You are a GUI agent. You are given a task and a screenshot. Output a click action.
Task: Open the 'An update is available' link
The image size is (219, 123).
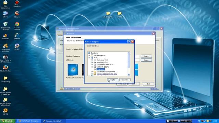pyautogui.click(x=72, y=88)
